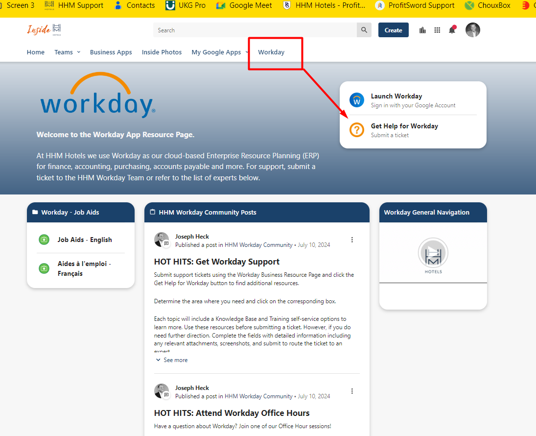This screenshot has height=436, width=536.
Task: Click HHM Workday Community Posts header
Action: point(208,212)
